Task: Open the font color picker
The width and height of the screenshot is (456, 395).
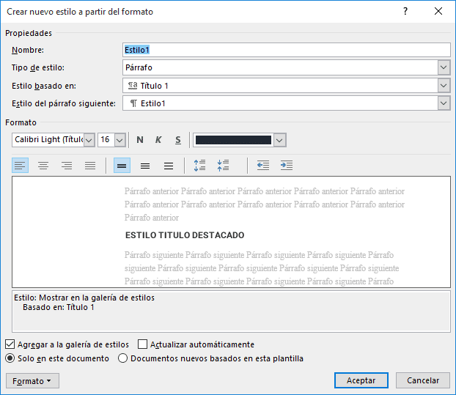Action: pyautogui.click(x=279, y=140)
